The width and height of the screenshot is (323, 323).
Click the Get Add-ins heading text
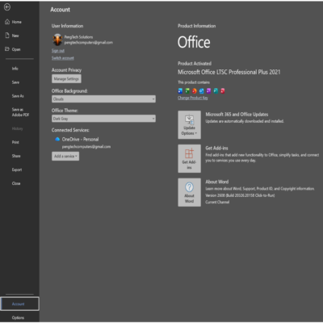tap(216, 148)
